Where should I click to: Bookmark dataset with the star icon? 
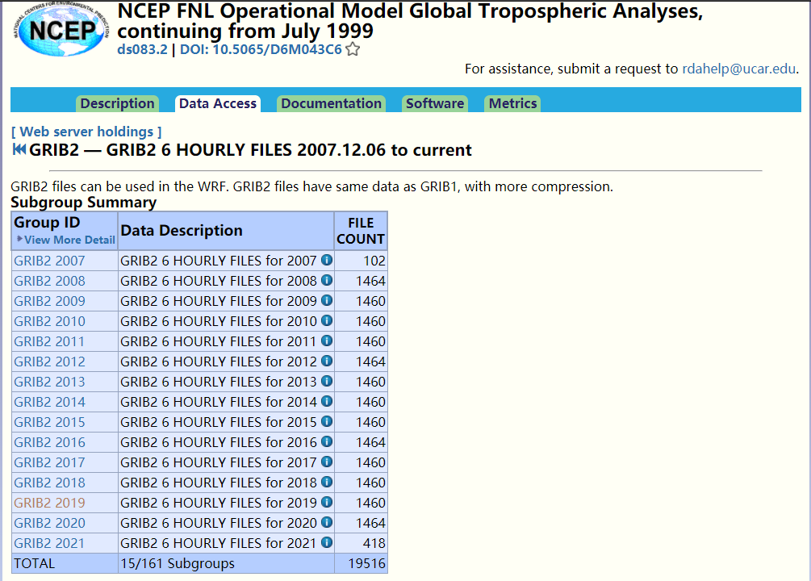pyautogui.click(x=353, y=49)
